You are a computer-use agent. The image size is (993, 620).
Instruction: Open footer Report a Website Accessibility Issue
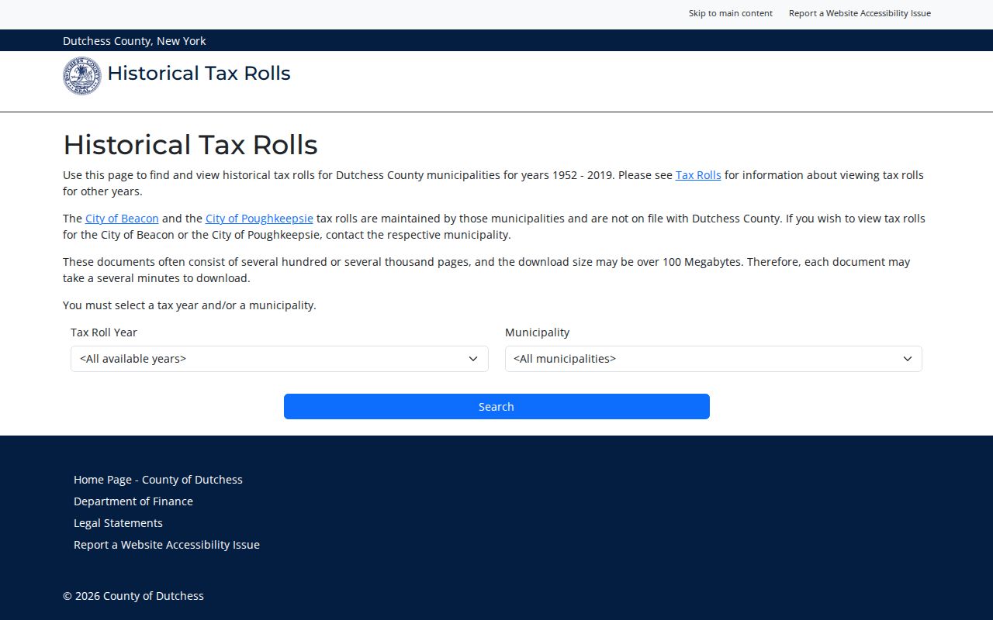[167, 545]
